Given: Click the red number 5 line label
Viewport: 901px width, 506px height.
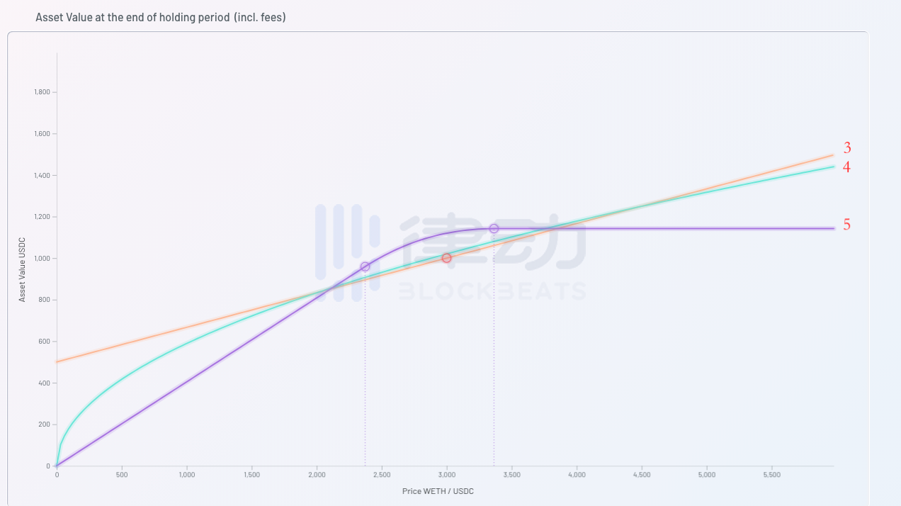Looking at the screenshot, I should pyautogui.click(x=846, y=225).
